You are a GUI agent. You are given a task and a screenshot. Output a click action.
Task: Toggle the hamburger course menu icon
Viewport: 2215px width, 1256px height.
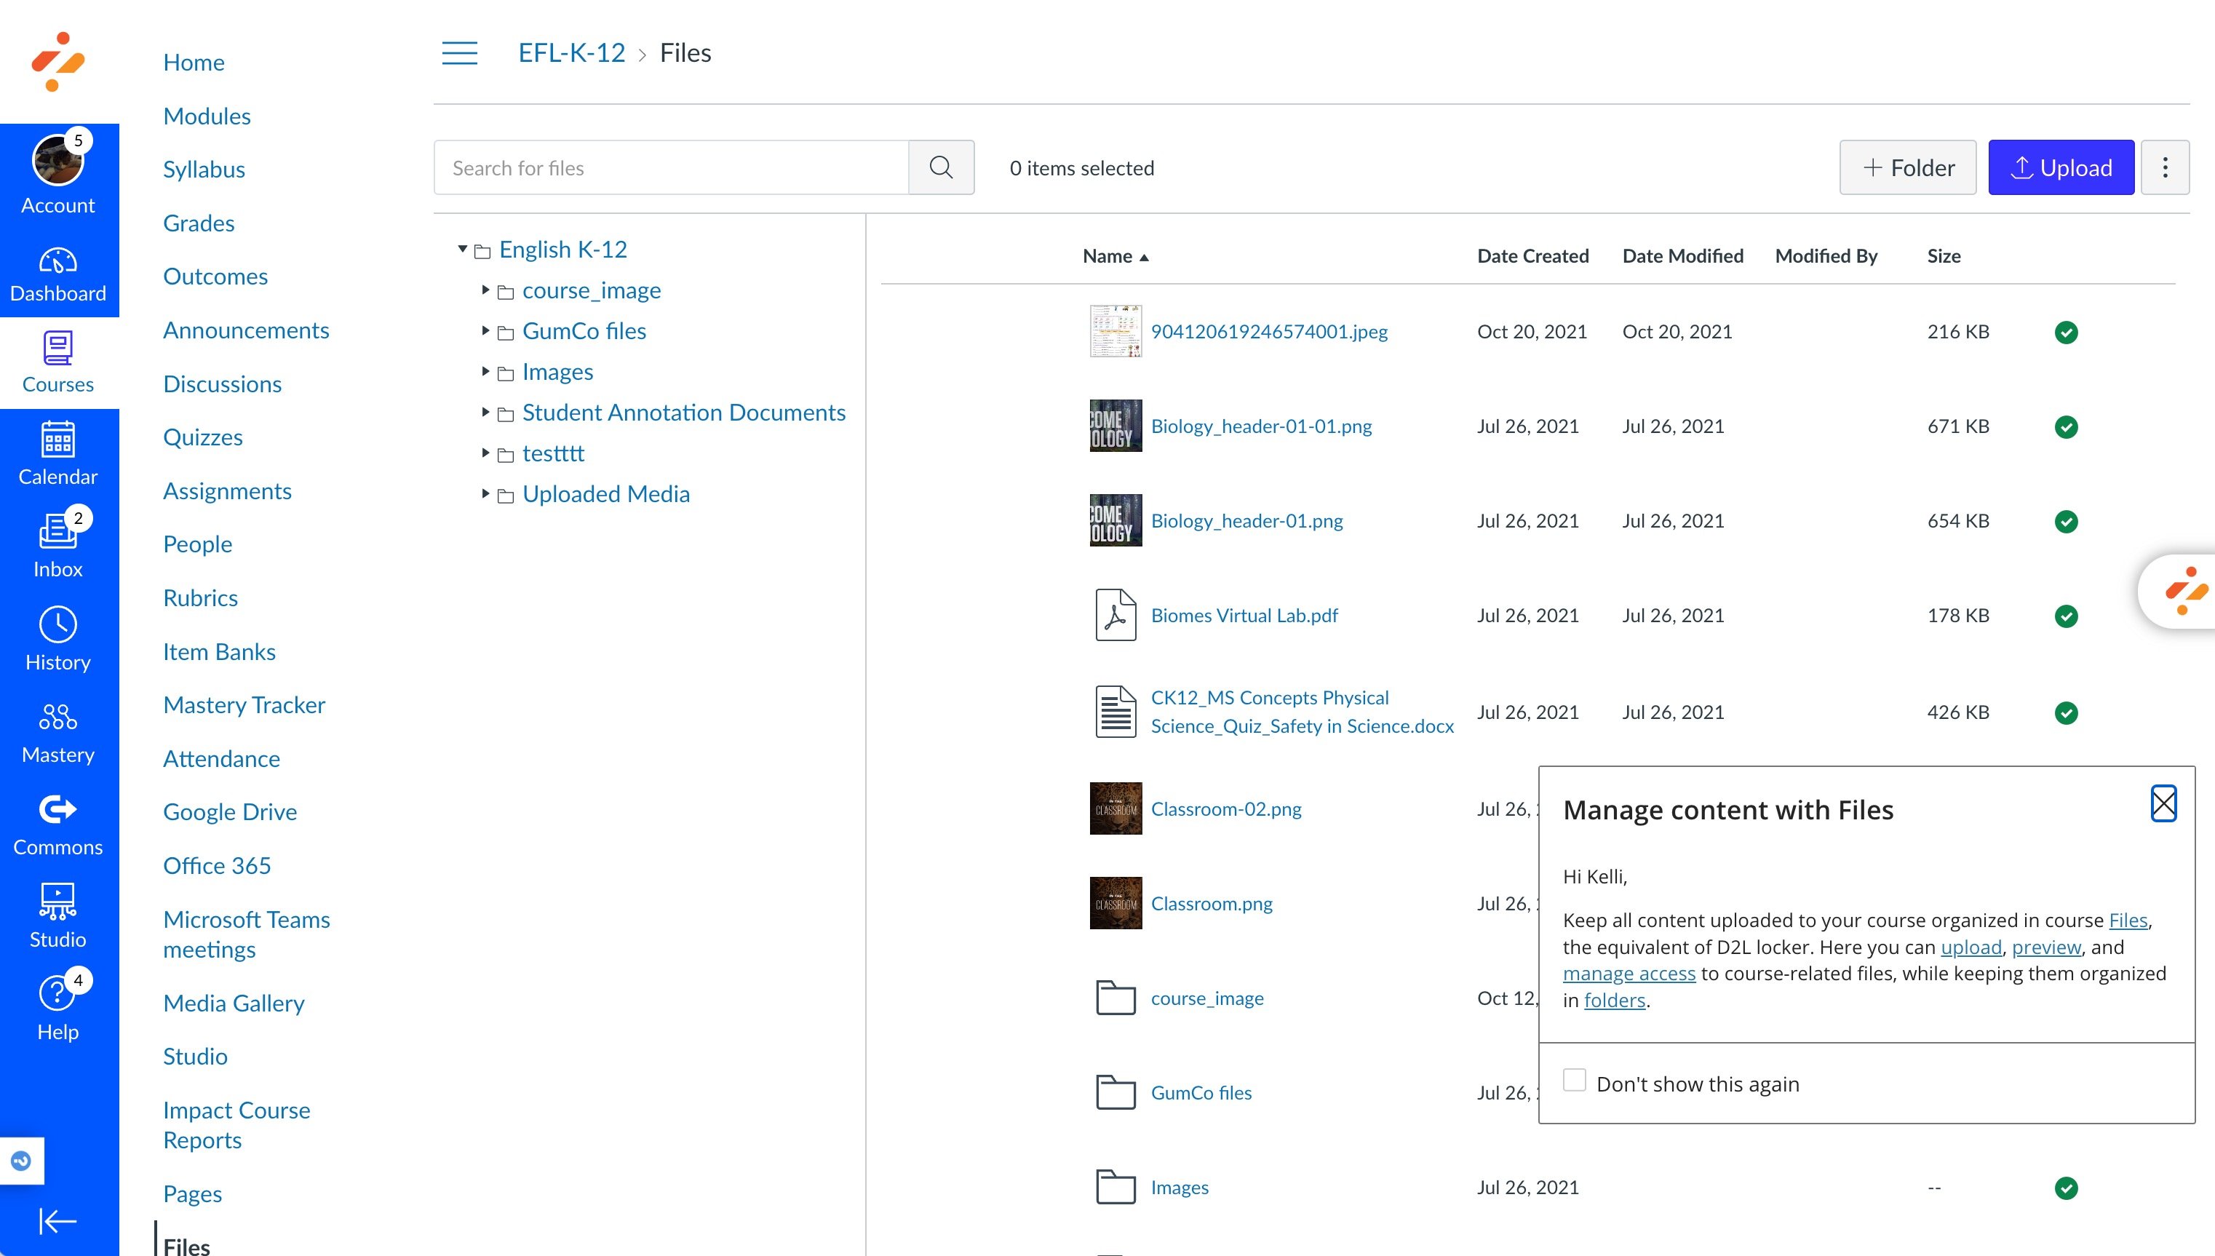click(x=459, y=52)
